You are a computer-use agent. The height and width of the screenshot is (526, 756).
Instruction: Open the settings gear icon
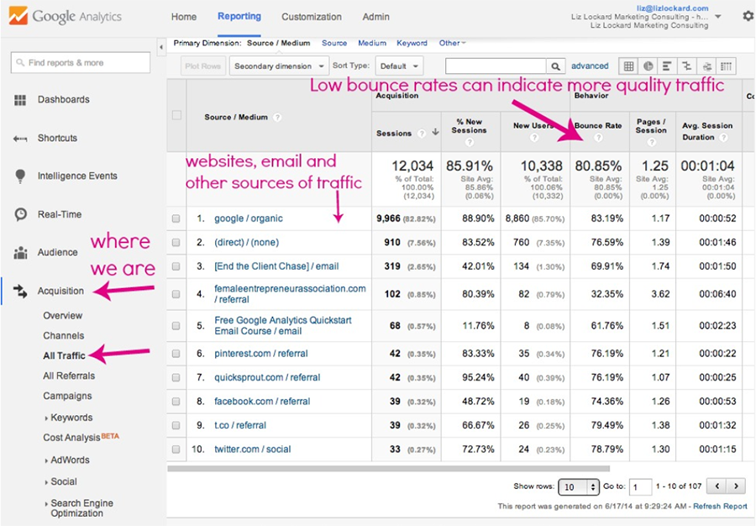tap(748, 16)
